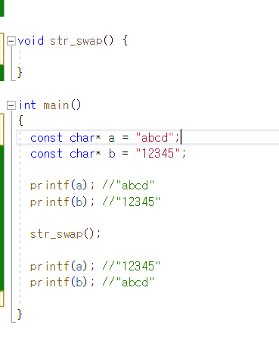Click the "12345" string literal assigned to b
This screenshot has width=279, height=350.
pyautogui.click(x=158, y=154)
